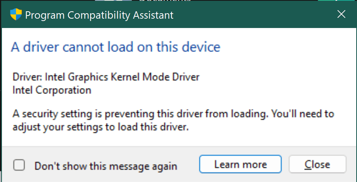Click the "Don't show this message again" label
357x182 pixels.
tap(106, 166)
